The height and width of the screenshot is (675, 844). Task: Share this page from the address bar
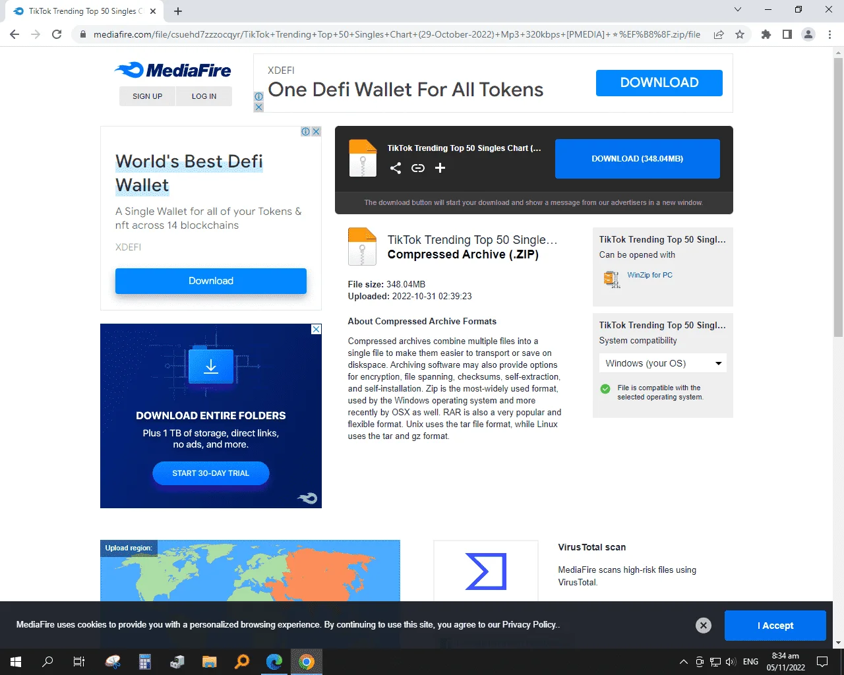[x=719, y=34]
